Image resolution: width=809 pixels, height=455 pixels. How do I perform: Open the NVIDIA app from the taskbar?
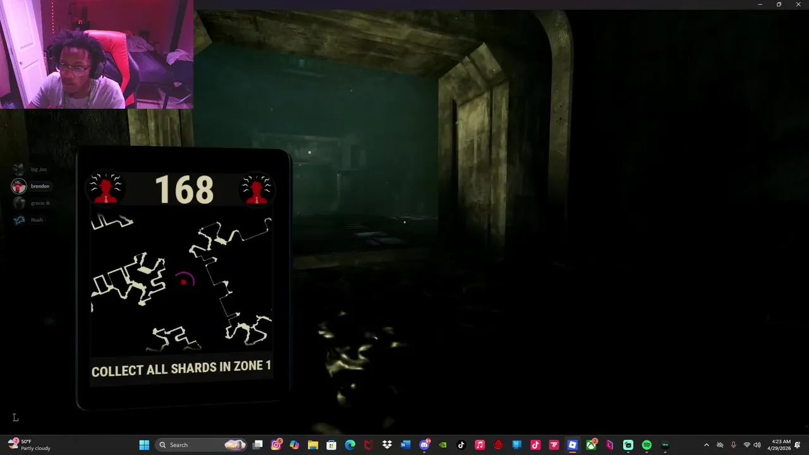442,445
